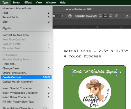Viewport: 131px width, 109px height.
Task: Choose Convert To Area Type
Action: click(x=26, y=35)
